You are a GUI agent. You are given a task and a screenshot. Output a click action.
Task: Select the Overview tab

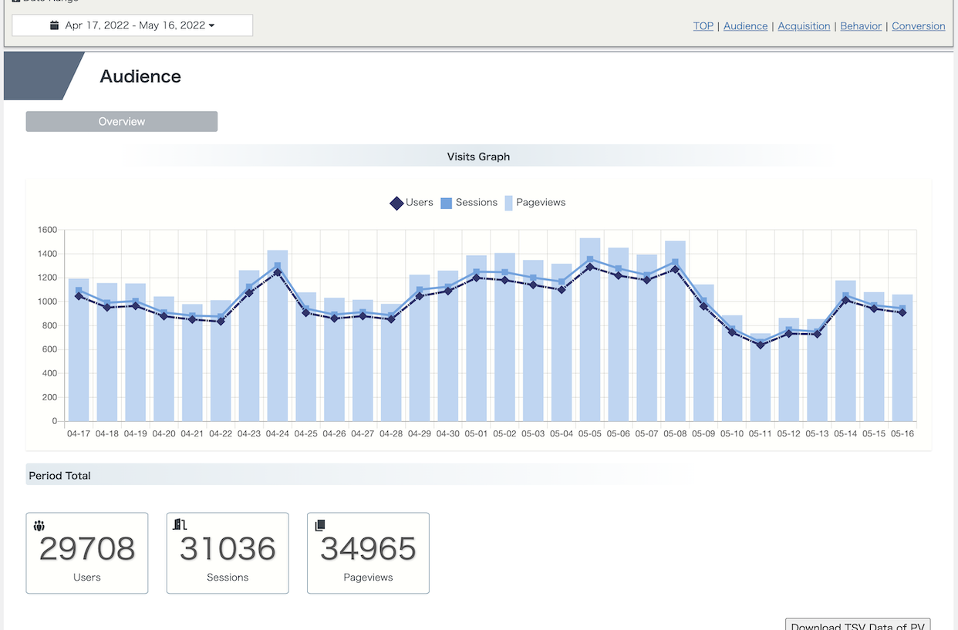point(122,122)
